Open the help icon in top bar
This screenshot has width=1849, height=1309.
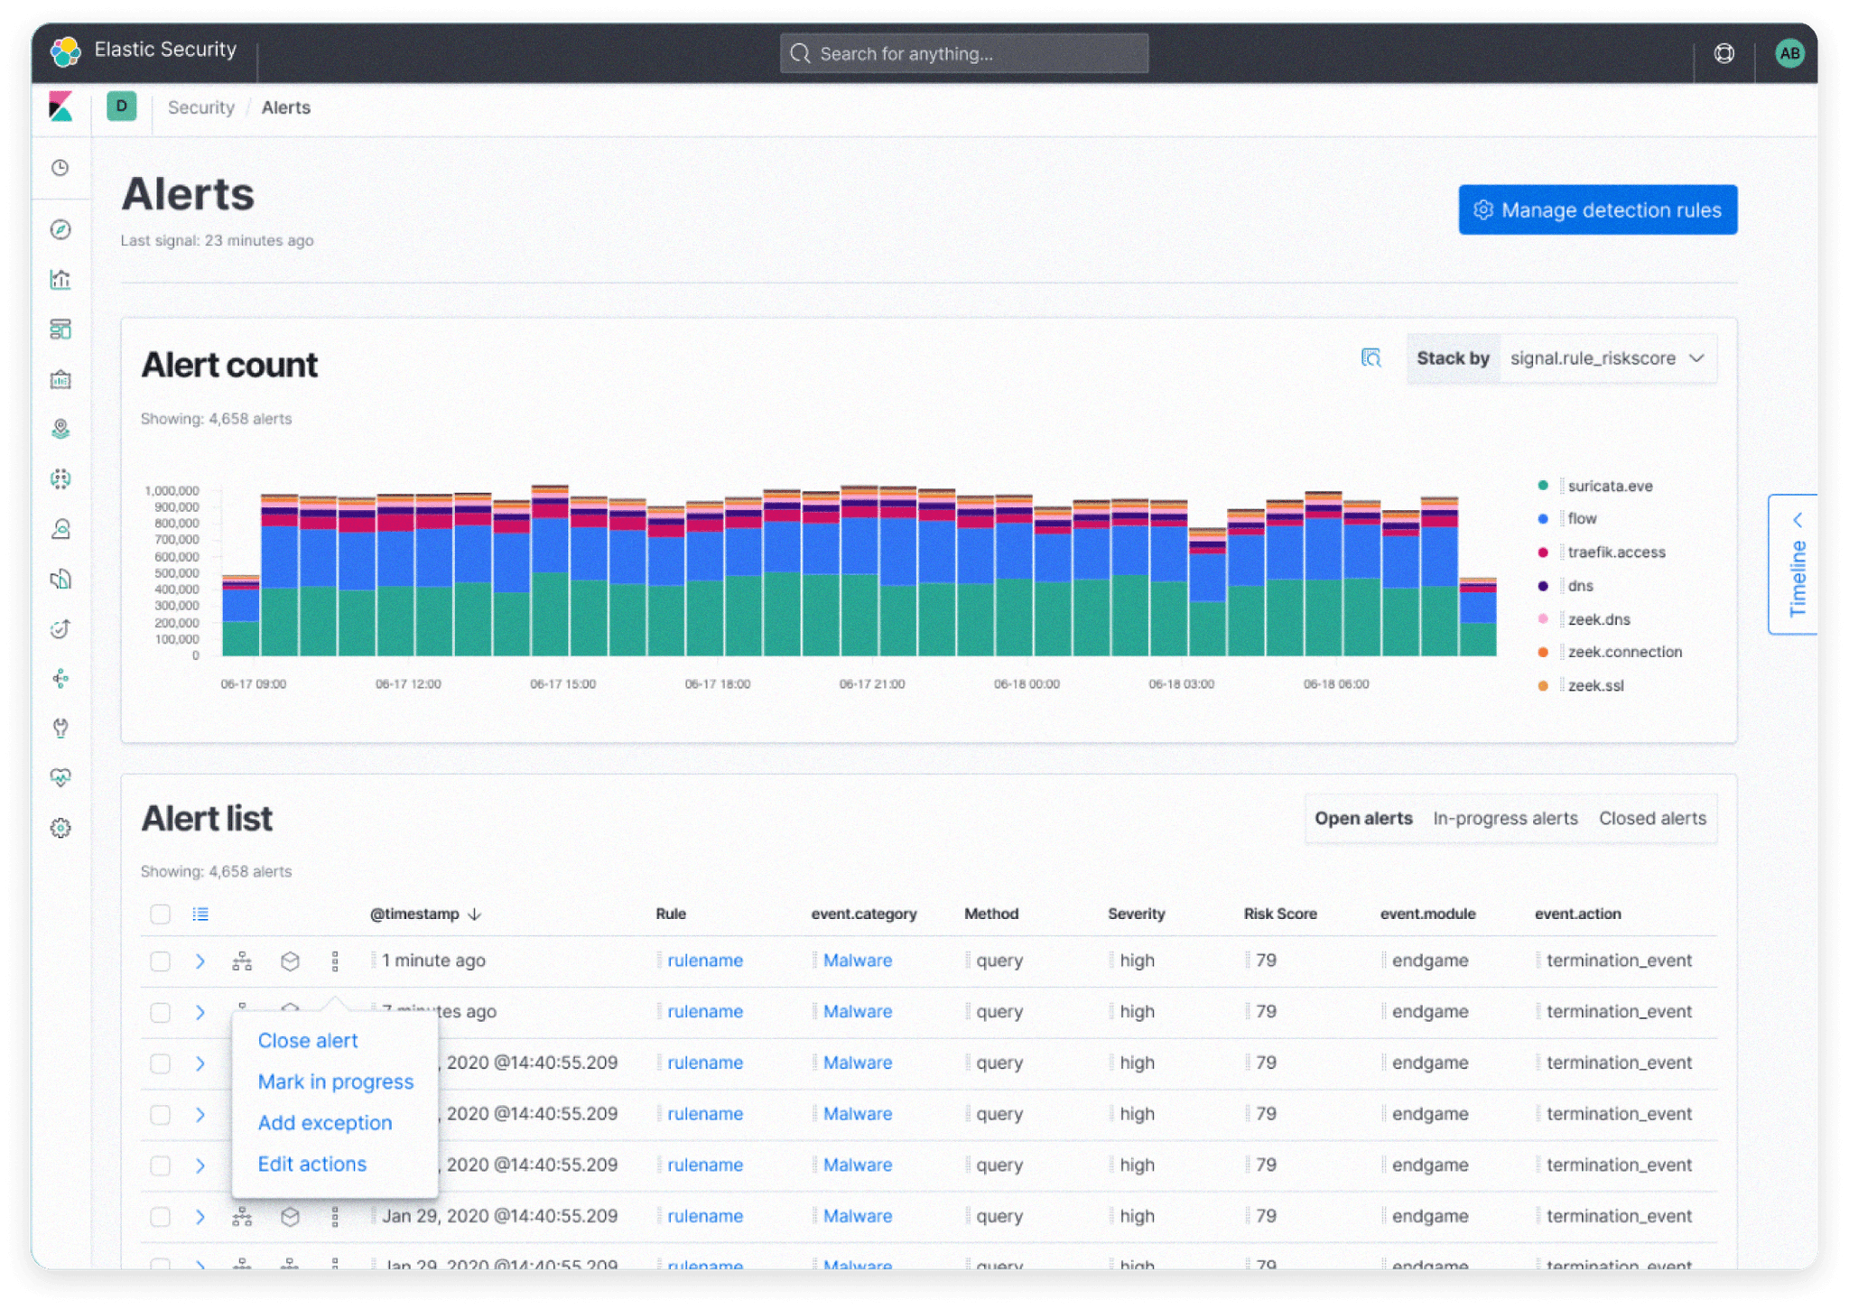point(1724,54)
